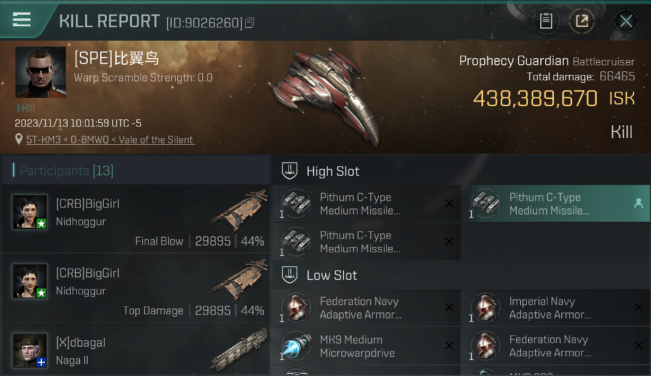View BigGirl's Top Damage entry
The height and width of the screenshot is (376, 651).
coord(136,288)
